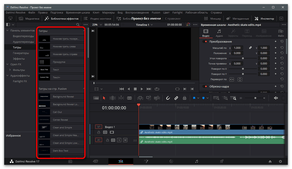292x169 pixels.
Task: Select Generators in the effects sidebar
Action: [x=21, y=53]
